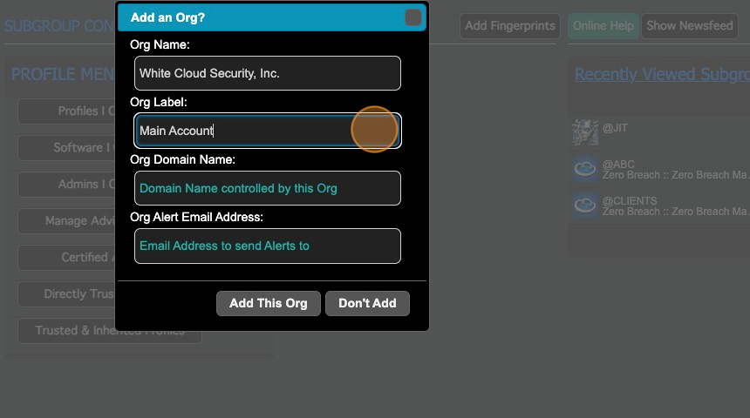This screenshot has width=750, height=418.
Task: Open Online Help
Action: coord(603,26)
